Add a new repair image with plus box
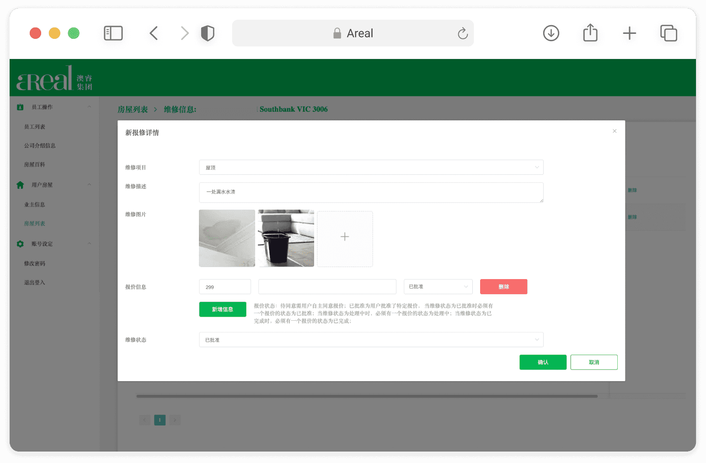This screenshot has height=463, width=706. [x=345, y=239]
